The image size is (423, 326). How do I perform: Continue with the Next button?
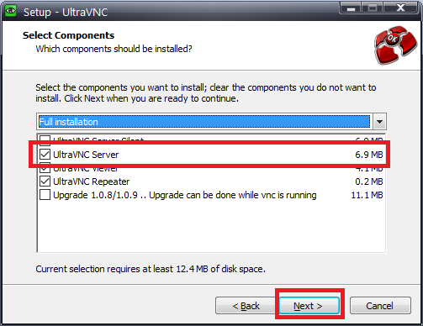click(309, 306)
